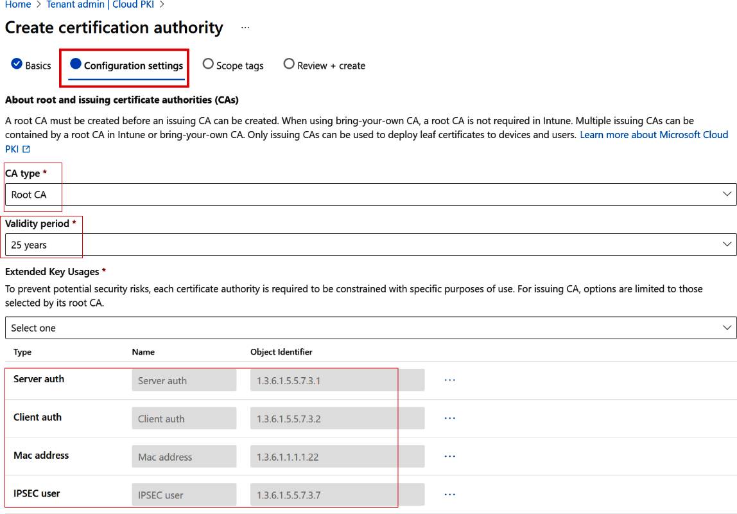Image resolution: width=737 pixels, height=514 pixels.
Task: Open the Select one combo box
Action: [x=371, y=327]
